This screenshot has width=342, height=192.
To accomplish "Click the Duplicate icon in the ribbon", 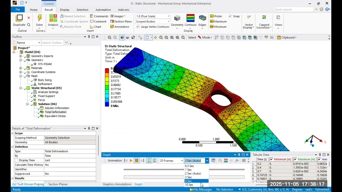I will [x=19, y=18].
